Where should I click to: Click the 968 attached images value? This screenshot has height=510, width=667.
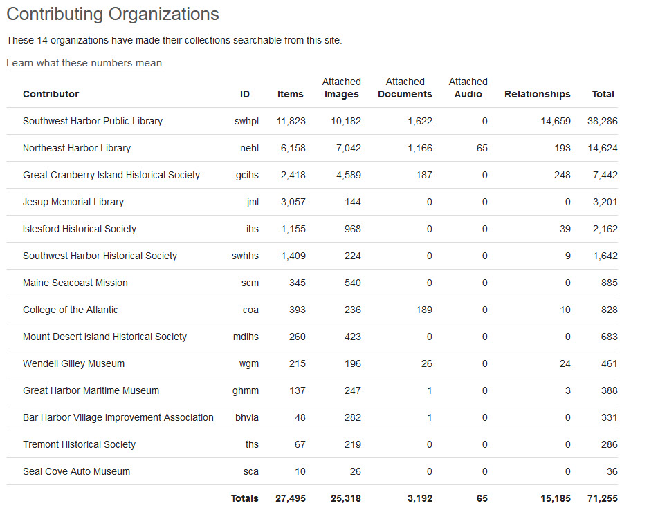[353, 229]
